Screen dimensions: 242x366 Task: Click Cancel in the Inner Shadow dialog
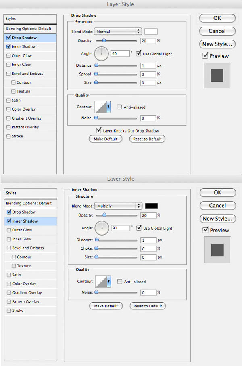pos(218,205)
